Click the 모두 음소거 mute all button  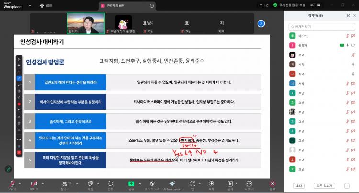[x=325, y=186]
